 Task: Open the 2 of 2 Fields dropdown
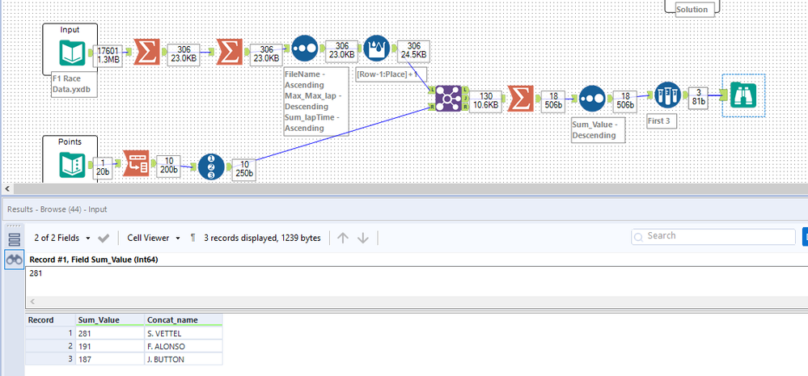[x=61, y=238]
